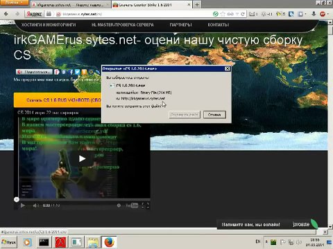333x249 pixels.
Task: Open the weather indicator toolbar icon
Action: pos(266,14)
